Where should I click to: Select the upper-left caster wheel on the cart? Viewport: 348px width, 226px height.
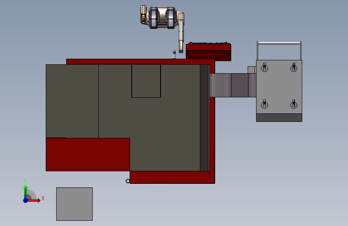coord(265,68)
